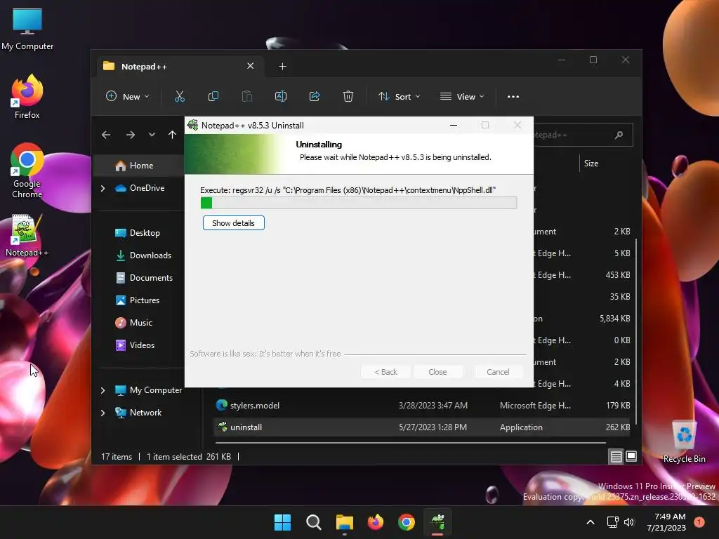This screenshot has height=539, width=719.
Task: Open the View dropdown
Action: tap(462, 96)
